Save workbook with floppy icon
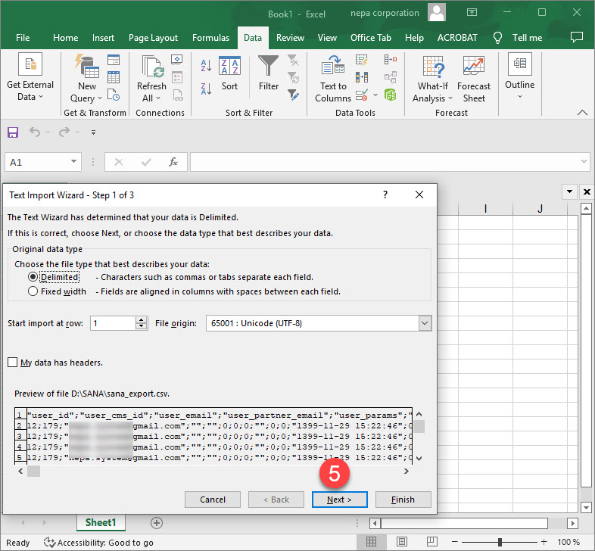This screenshot has height=551, width=595. coord(13,132)
